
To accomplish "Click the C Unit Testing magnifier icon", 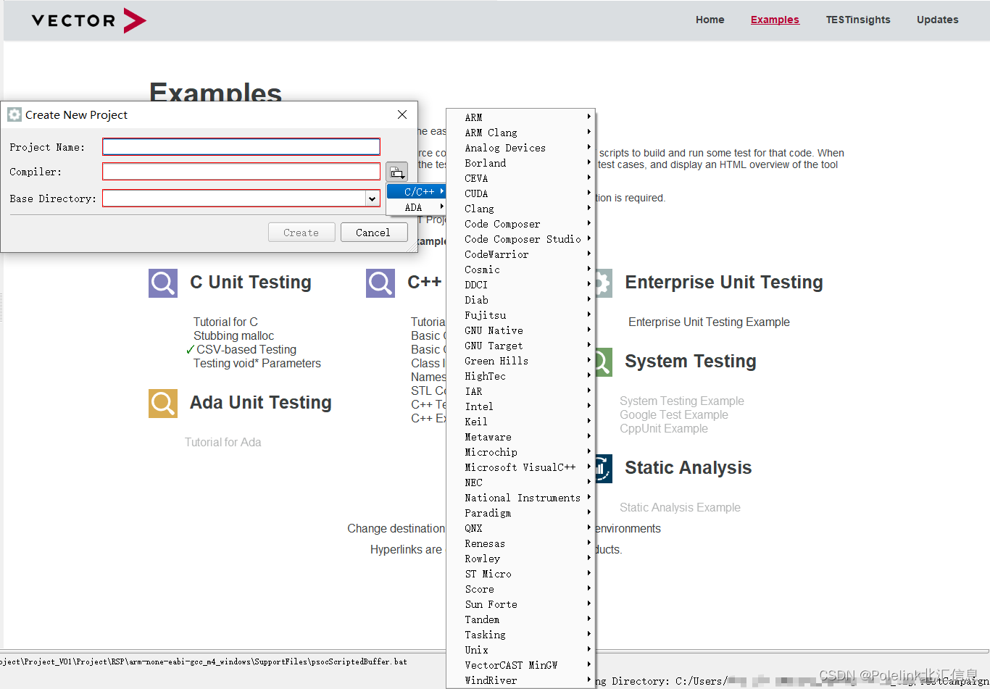I will (163, 283).
